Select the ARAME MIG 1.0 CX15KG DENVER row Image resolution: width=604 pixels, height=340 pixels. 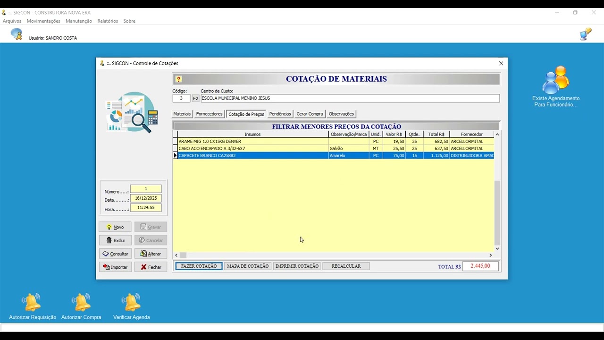(x=334, y=142)
